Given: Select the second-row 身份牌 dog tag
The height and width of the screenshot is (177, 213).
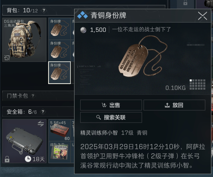Looking at the screenshot, I should pyautogui.click(x=59, y=51).
